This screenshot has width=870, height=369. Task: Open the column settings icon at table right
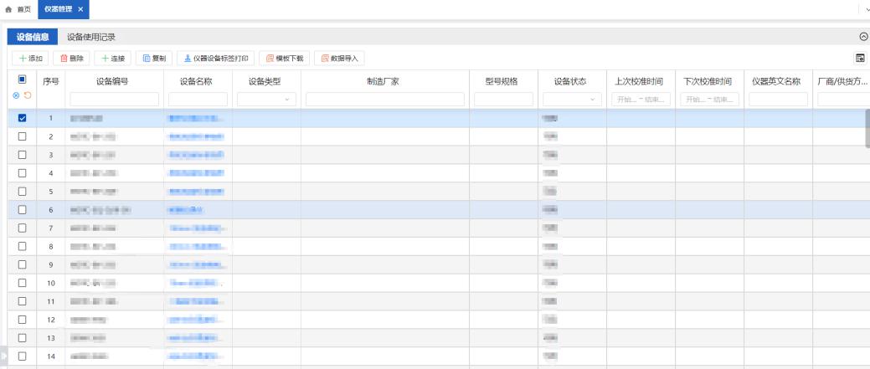[859, 59]
